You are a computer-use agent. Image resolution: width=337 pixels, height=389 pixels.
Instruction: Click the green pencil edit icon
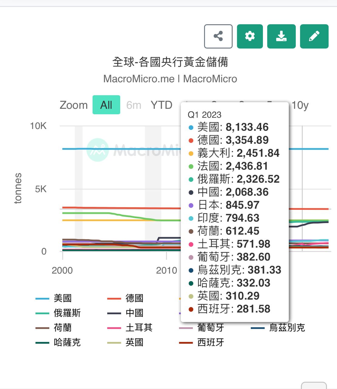(314, 36)
